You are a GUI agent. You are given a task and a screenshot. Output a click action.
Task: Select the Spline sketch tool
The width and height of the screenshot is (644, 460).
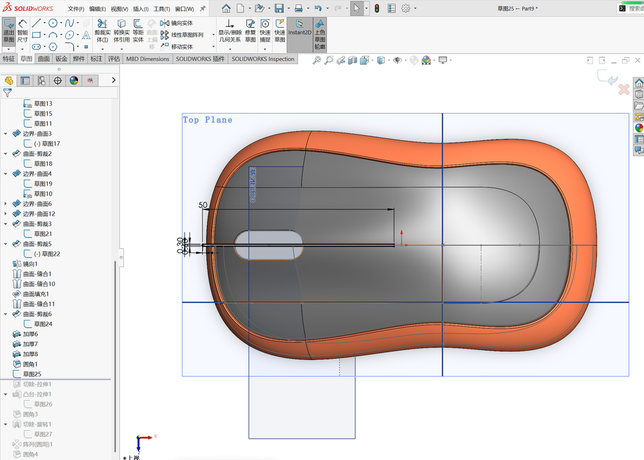click(x=69, y=23)
